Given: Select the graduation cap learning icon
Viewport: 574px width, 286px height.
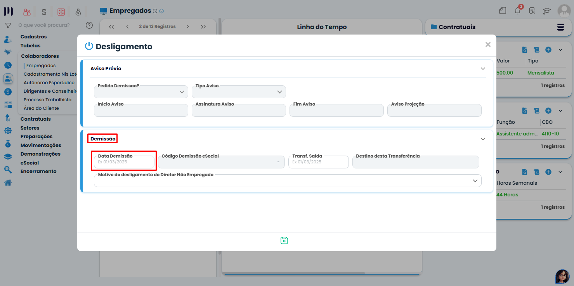Looking at the screenshot, I should [x=547, y=11].
